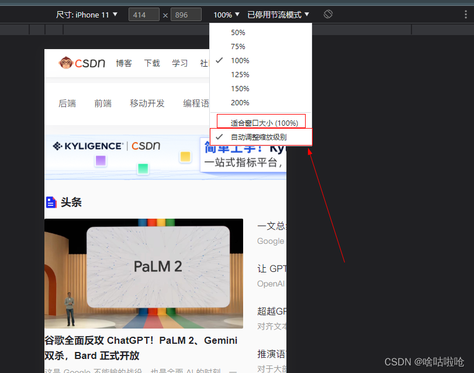Select the 移动开发 category tab
This screenshot has width=474, height=373.
(147, 103)
